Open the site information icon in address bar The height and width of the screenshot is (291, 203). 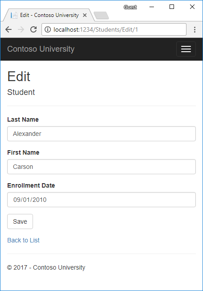(x=48, y=29)
